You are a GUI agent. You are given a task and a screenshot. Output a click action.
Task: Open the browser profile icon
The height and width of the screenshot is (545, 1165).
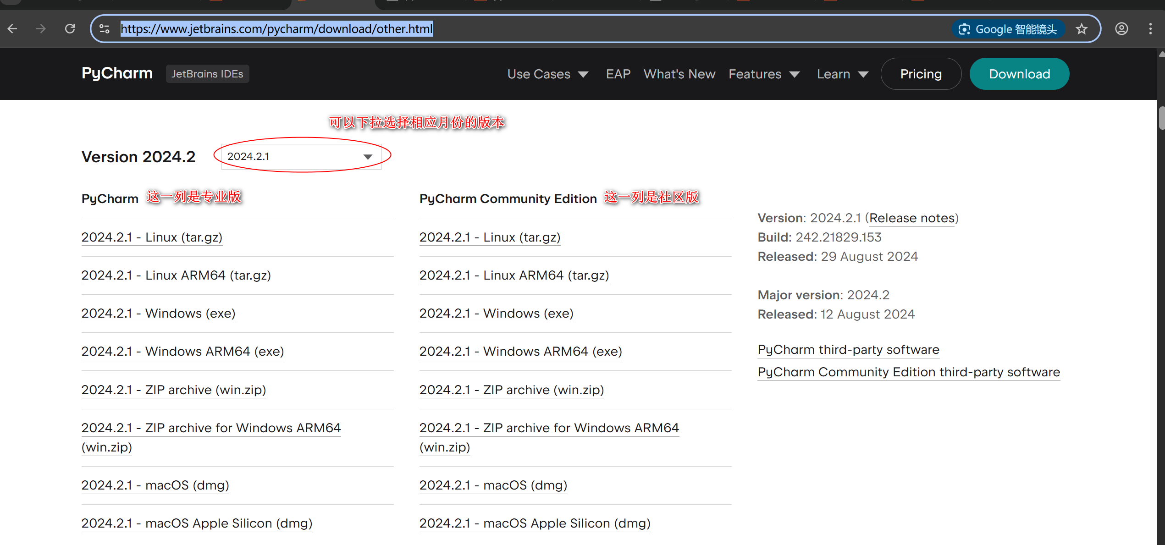1121,29
